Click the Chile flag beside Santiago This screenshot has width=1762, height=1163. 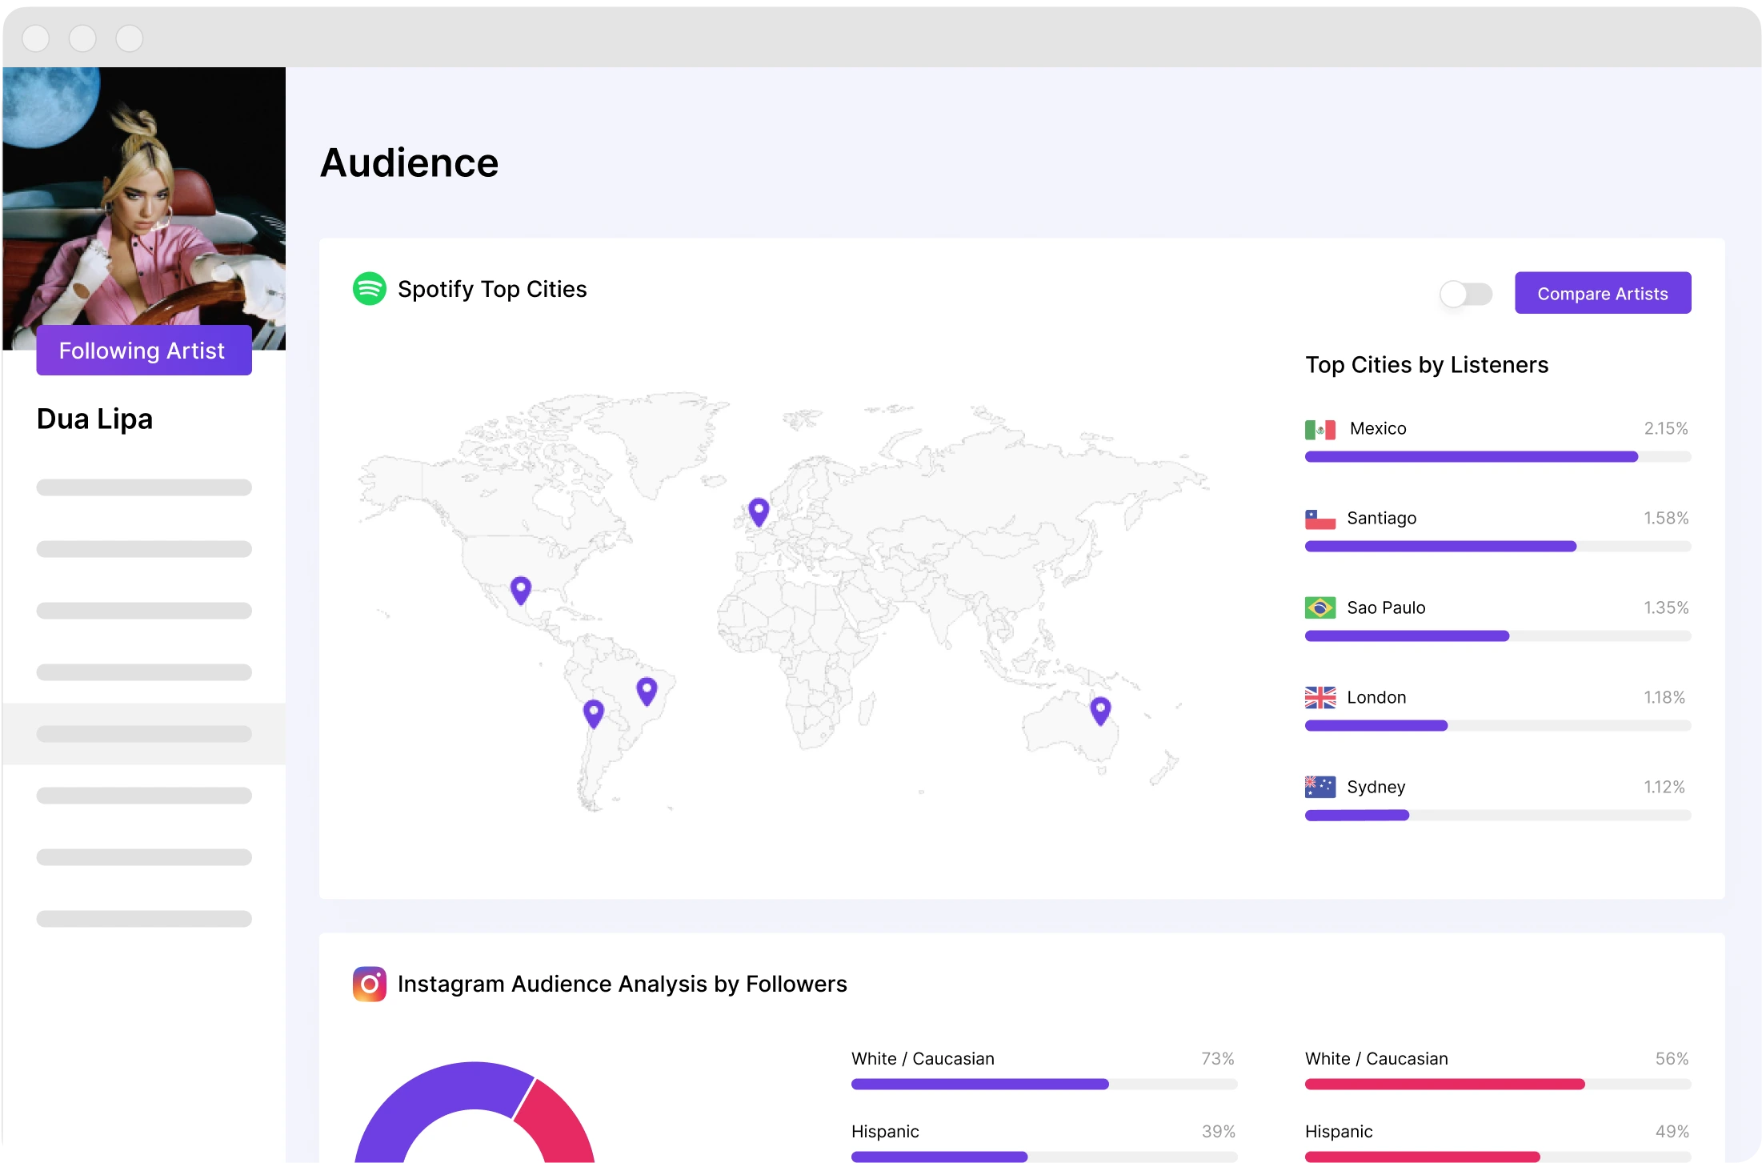tap(1319, 519)
